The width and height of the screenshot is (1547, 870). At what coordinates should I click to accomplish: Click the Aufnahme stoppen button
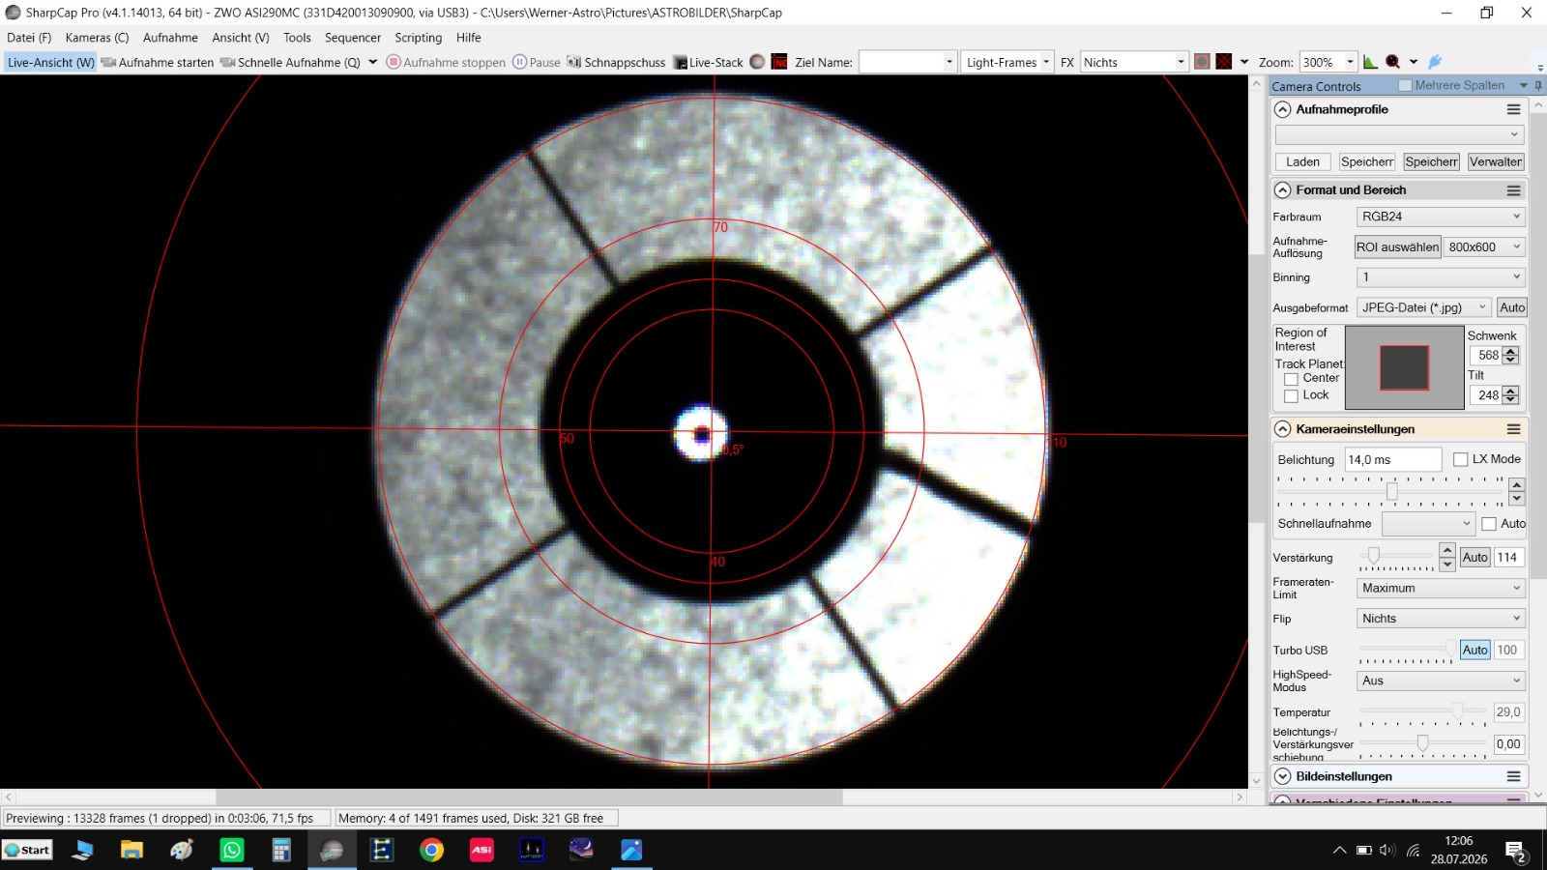[446, 62]
